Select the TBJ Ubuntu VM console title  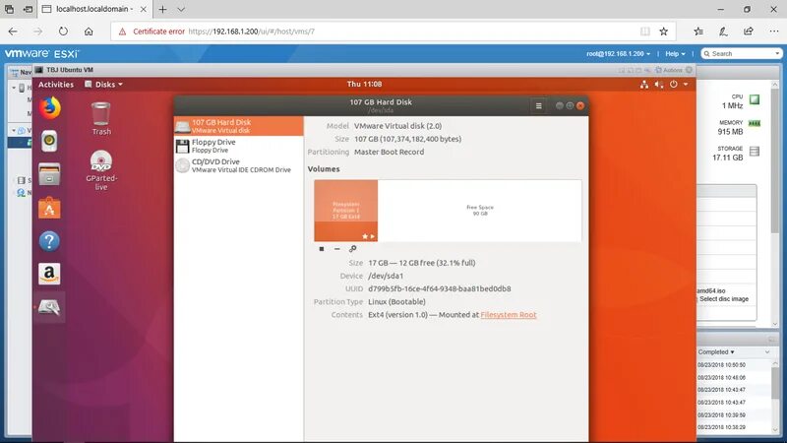point(70,70)
